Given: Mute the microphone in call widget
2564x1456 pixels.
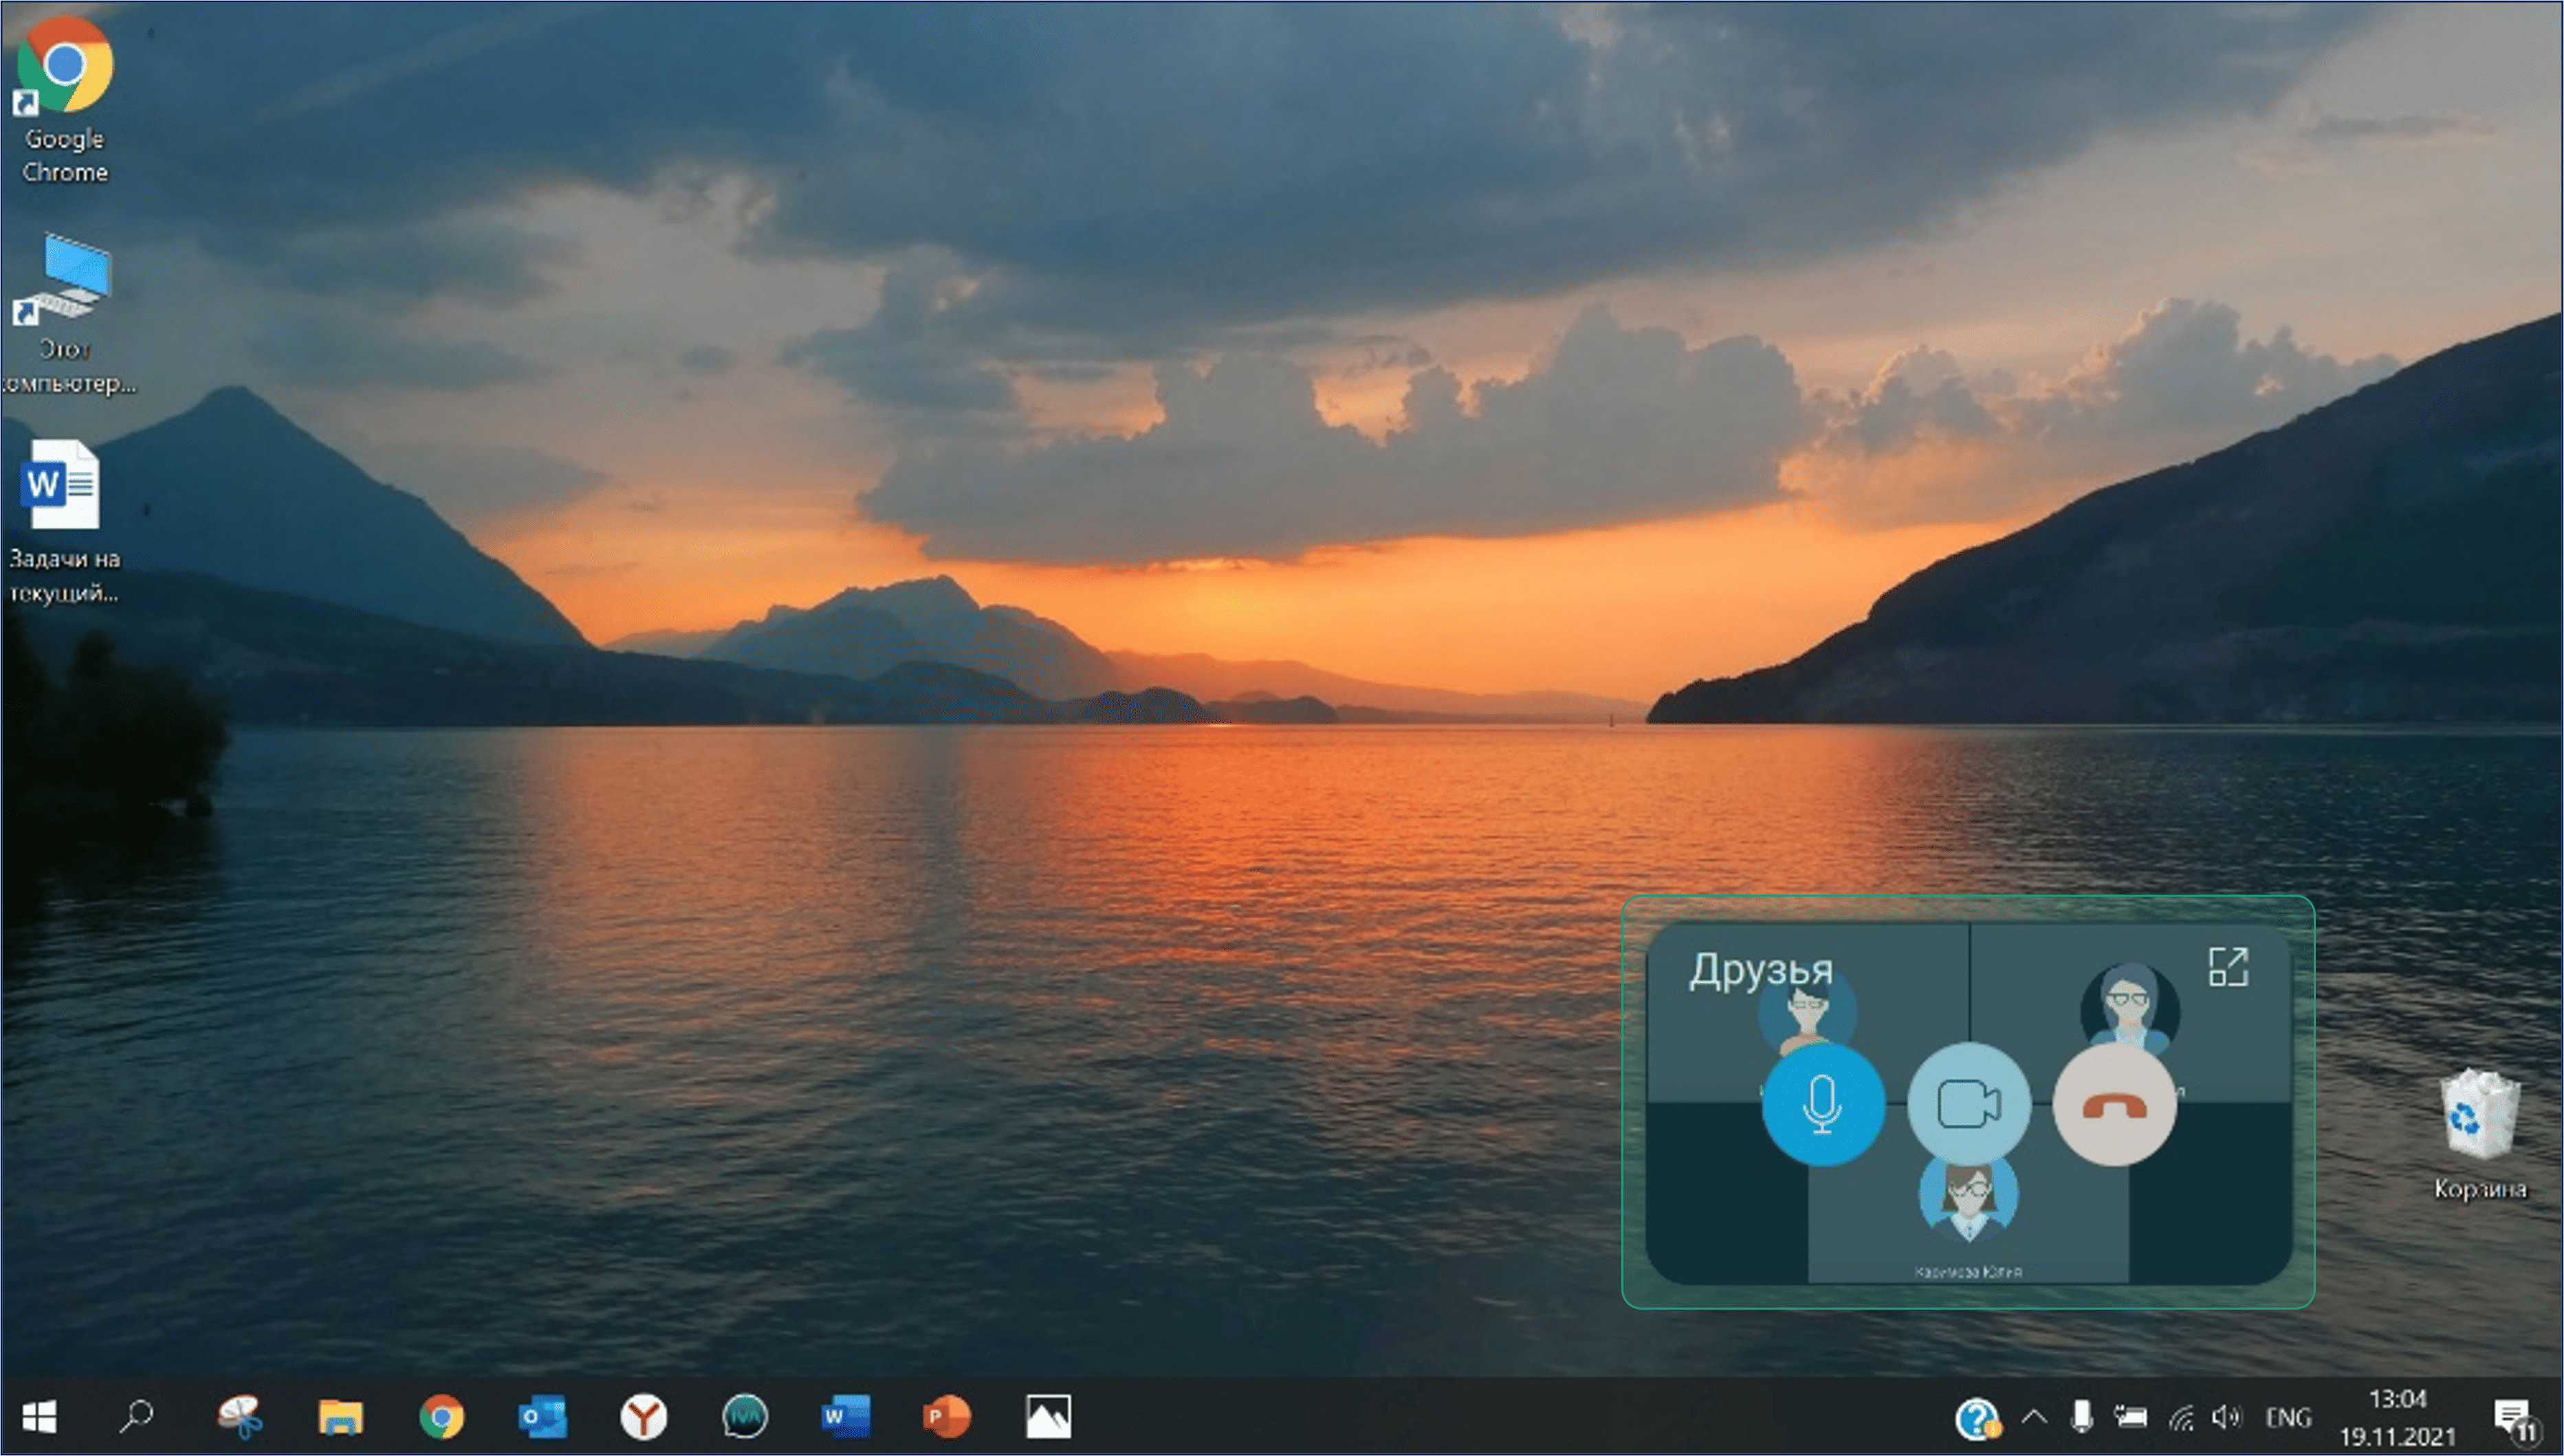Looking at the screenshot, I should tap(1823, 1104).
